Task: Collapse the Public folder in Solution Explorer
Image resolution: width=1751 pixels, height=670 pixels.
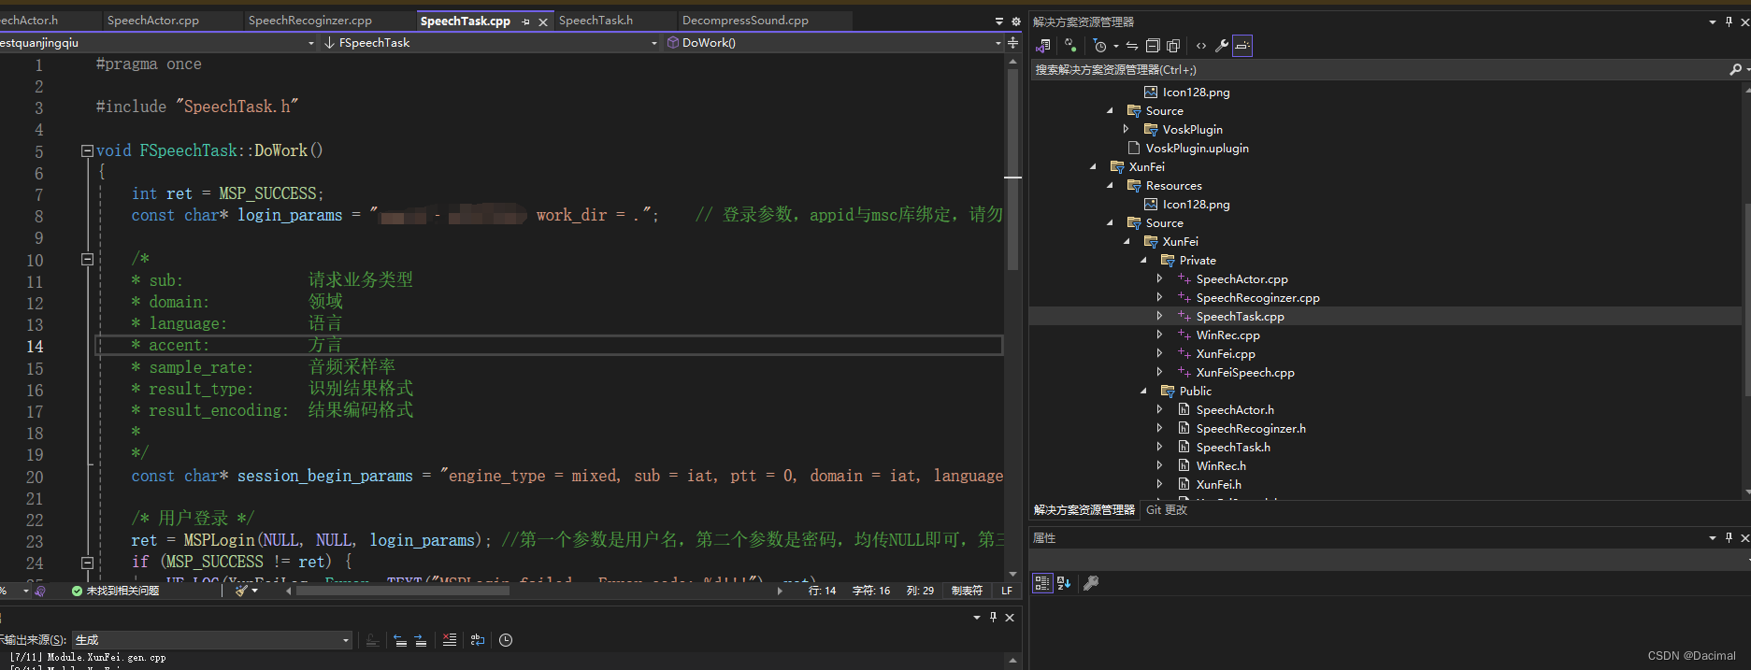Action: (x=1143, y=392)
